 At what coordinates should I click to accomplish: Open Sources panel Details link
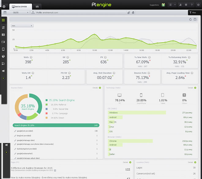tap(97, 88)
